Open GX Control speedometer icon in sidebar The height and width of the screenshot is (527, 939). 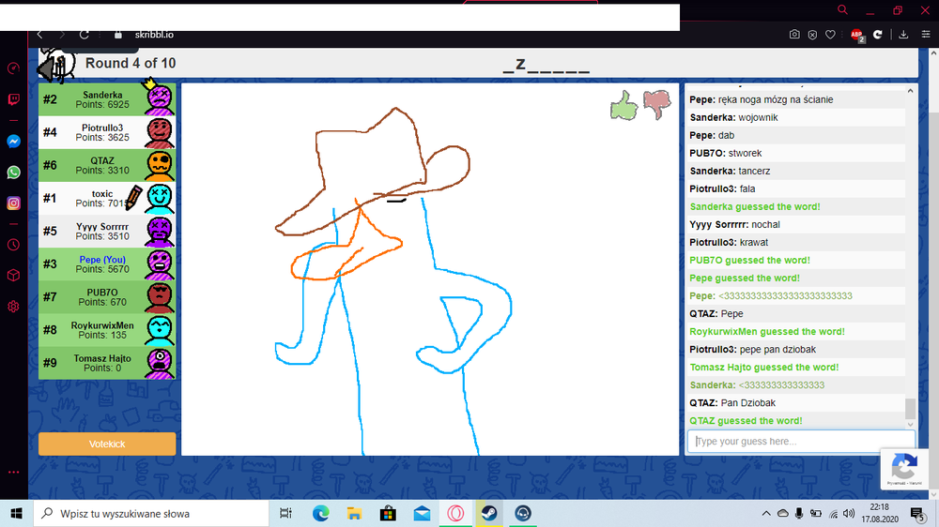tap(13, 68)
